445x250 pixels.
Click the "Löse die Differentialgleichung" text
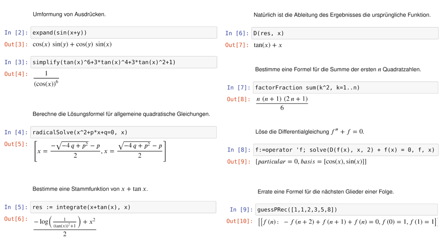[x=310, y=132]
